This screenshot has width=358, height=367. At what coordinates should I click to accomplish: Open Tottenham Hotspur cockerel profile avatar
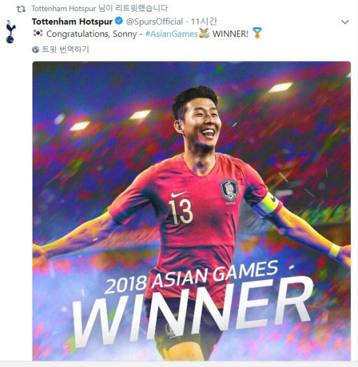pyautogui.click(x=10, y=32)
